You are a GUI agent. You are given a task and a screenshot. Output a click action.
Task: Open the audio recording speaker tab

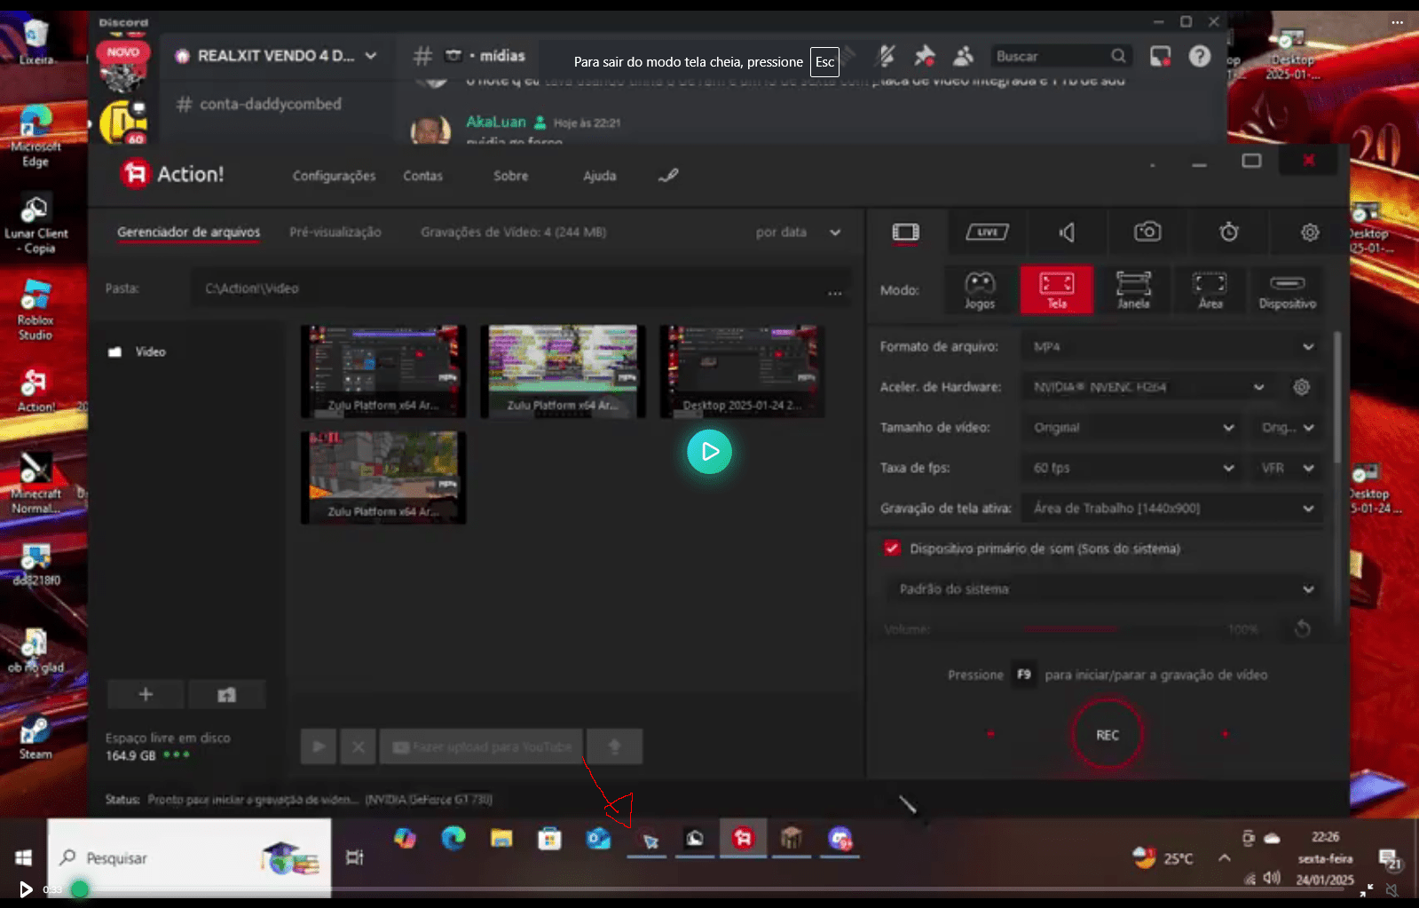[x=1067, y=232]
